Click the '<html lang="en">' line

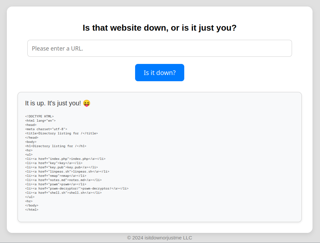pos(40,121)
